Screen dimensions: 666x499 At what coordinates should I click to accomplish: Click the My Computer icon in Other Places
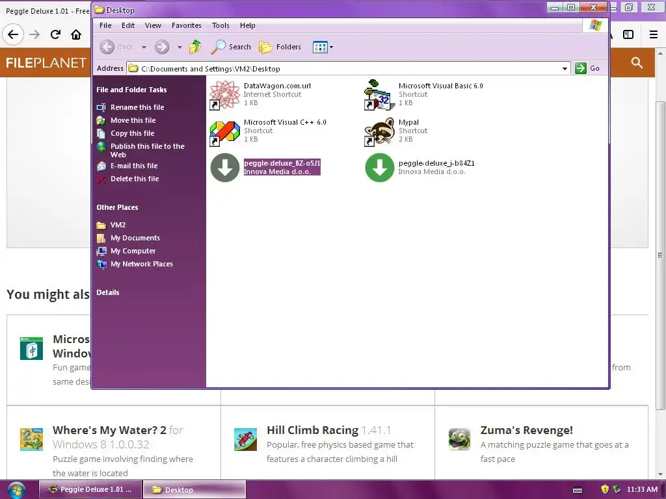[x=101, y=251]
